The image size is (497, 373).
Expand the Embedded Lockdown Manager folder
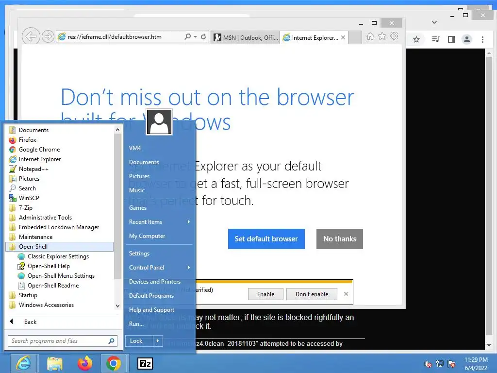pyautogui.click(x=59, y=227)
